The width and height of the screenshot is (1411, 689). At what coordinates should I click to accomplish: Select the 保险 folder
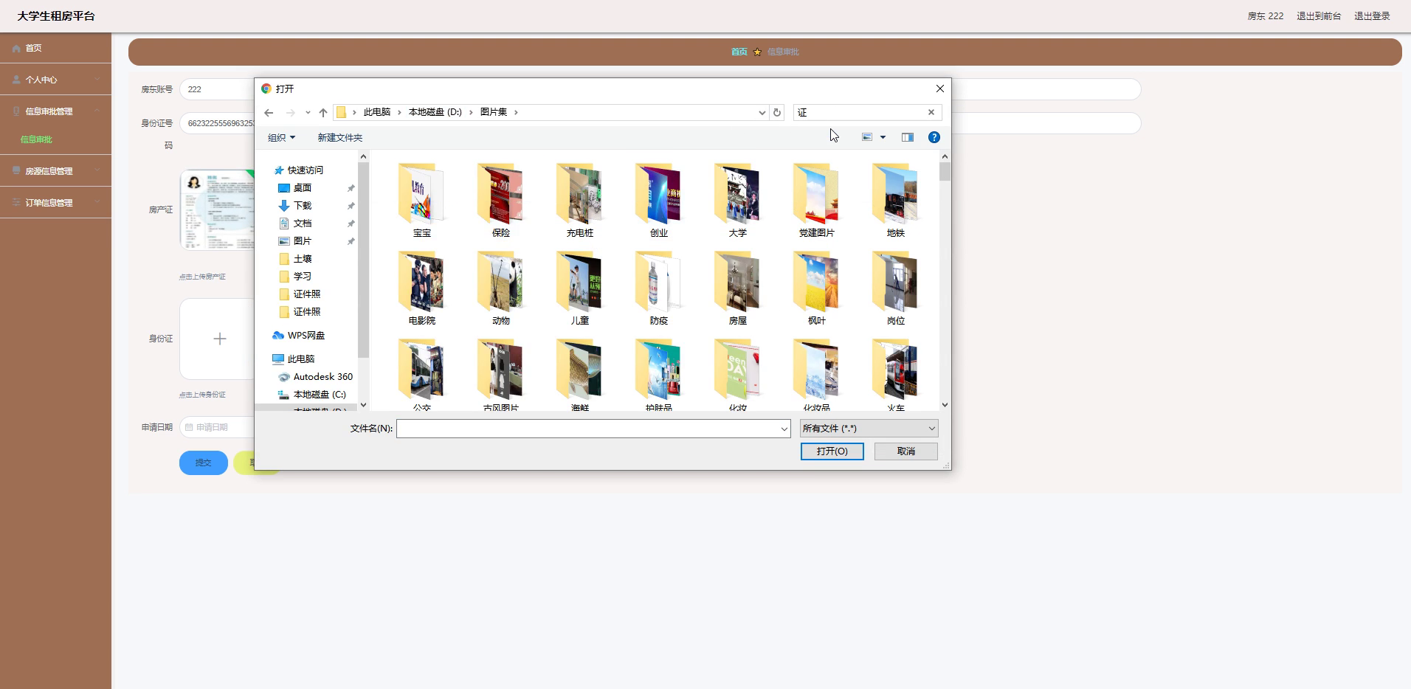point(501,200)
